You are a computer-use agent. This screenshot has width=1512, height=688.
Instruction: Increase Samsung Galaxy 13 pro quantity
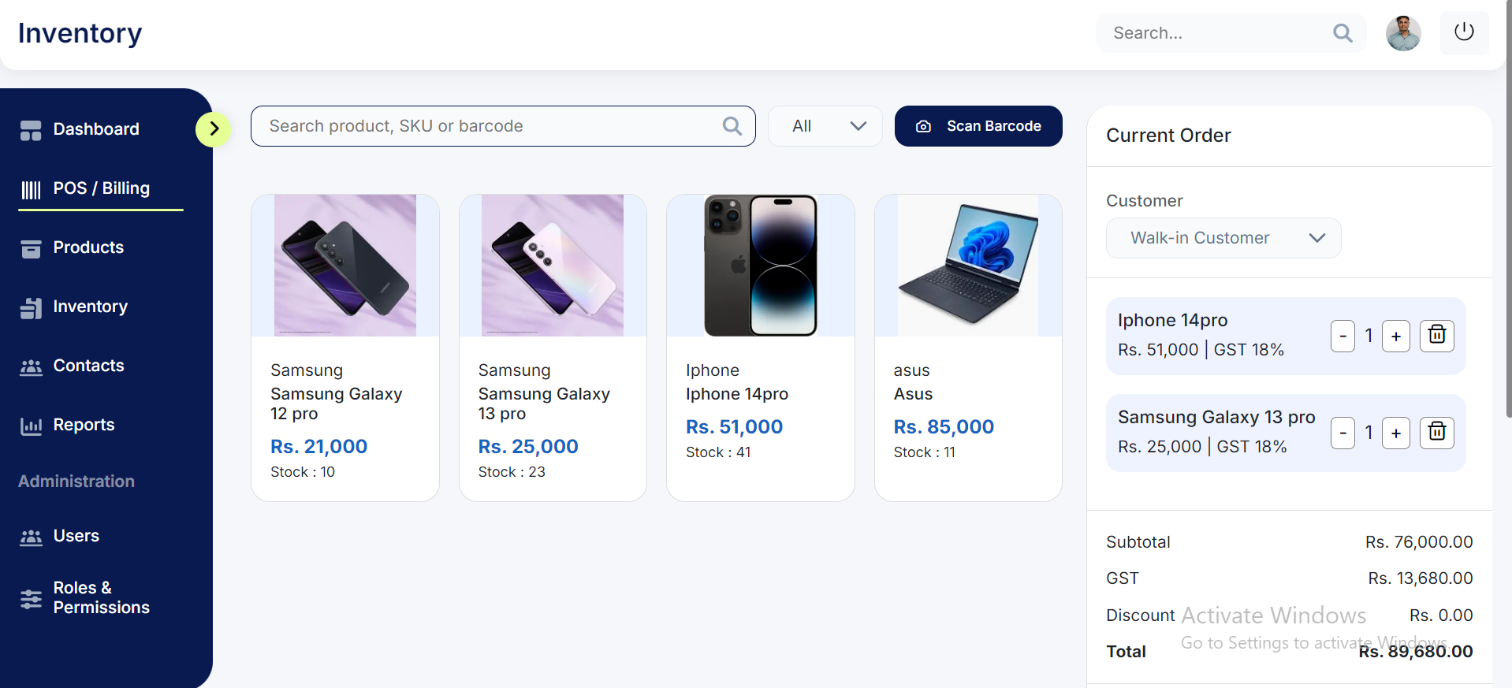click(x=1395, y=433)
